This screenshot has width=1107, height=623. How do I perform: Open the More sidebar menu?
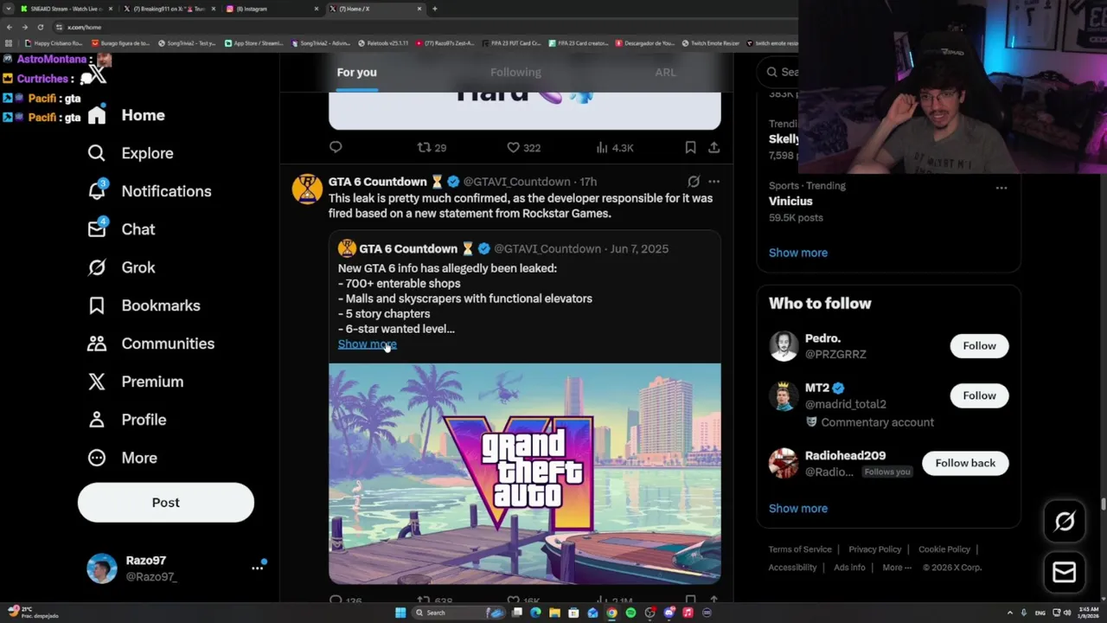[122, 458]
